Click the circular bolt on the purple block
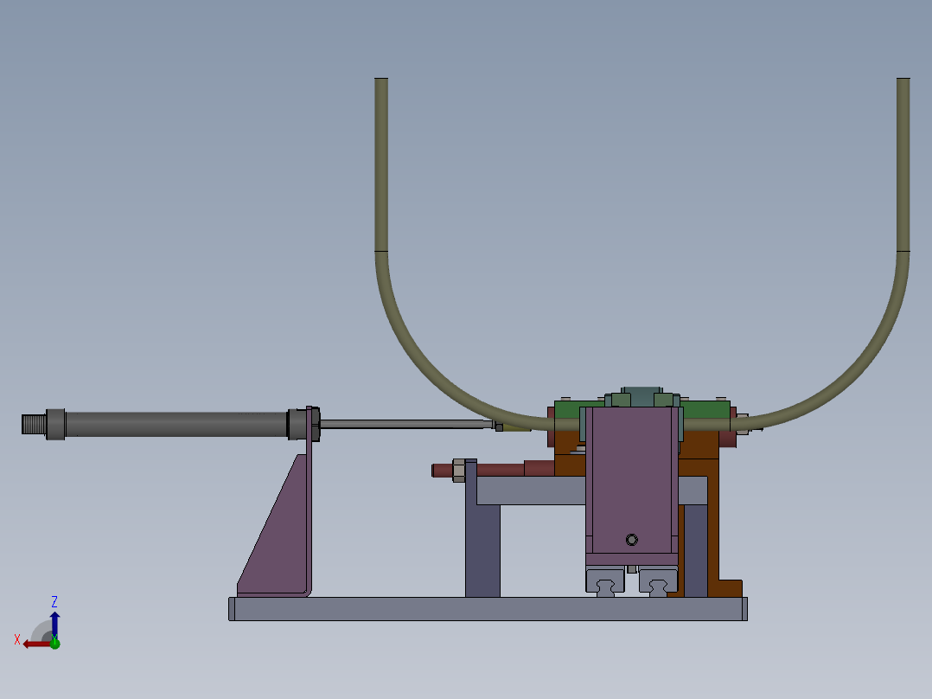The height and width of the screenshot is (699, 932). point(632,540)
